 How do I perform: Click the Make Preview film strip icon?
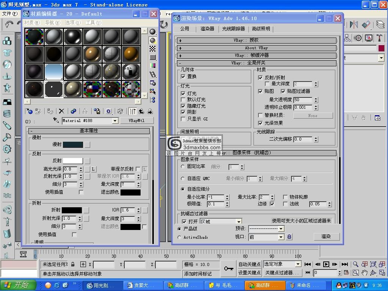[x=153, y=74]
